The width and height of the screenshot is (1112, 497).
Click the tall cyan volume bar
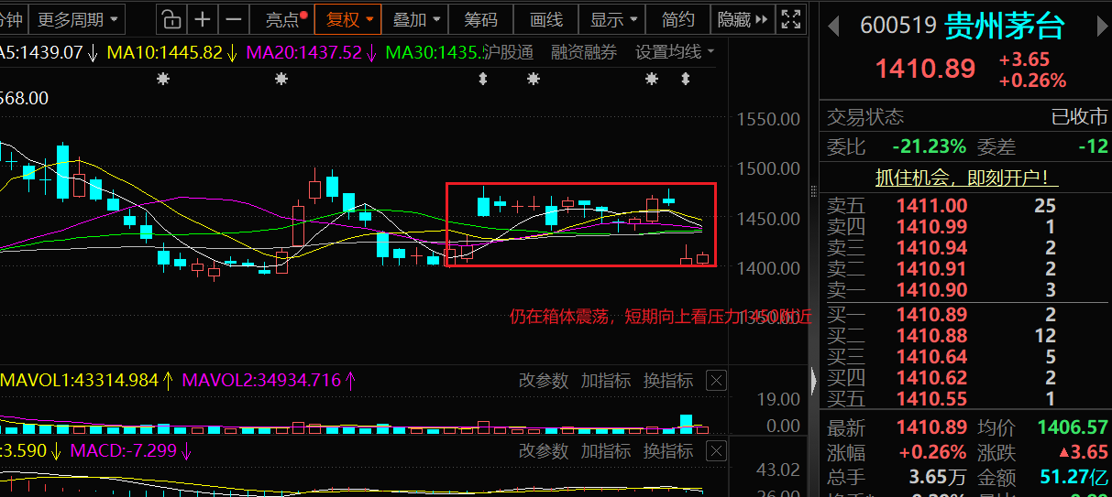pyautogui.click(x=686, y=424)
